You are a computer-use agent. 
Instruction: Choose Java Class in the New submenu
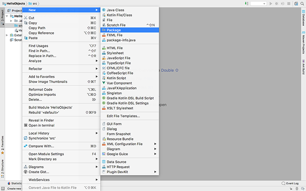click(115, 10)
